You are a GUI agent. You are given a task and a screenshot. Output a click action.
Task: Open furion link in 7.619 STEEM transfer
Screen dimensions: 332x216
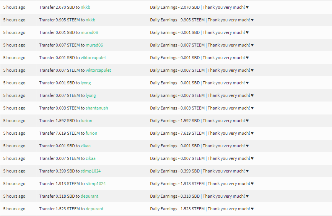(x=91, y=133)
